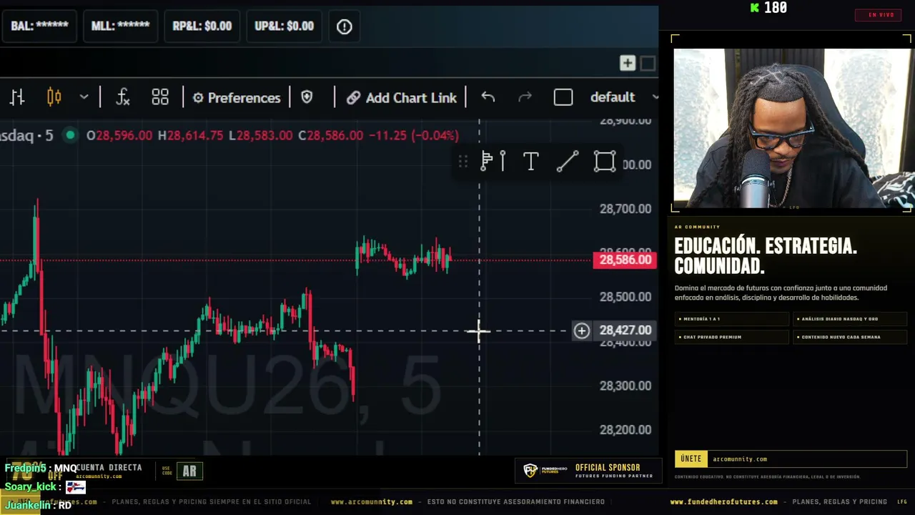Click the Fredpin5 chat username
This screenshot has width=915, height=515.
[x=26, y=469]
